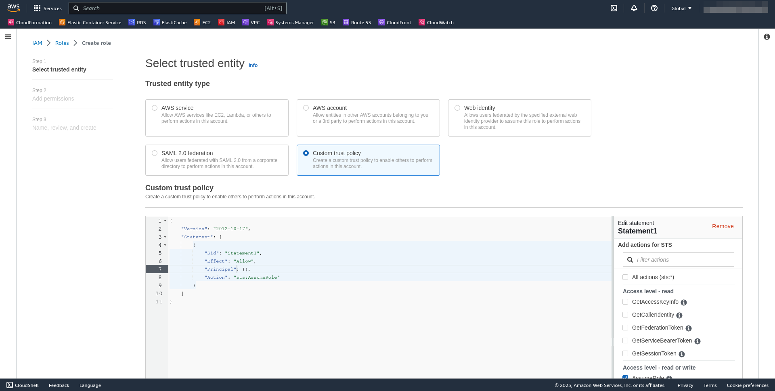Click the info icon next to GetCallerIdentity

tap(679, 315)
